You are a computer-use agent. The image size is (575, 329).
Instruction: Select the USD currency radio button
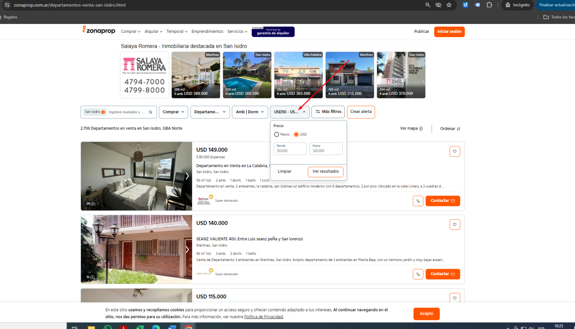(295, 134)
